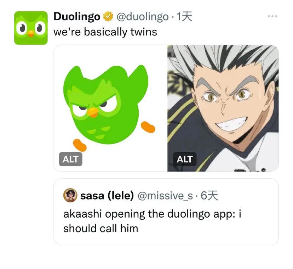Click the sasa (lele) display name
Screen dimensions: 293x269
[x=107, y=196]
